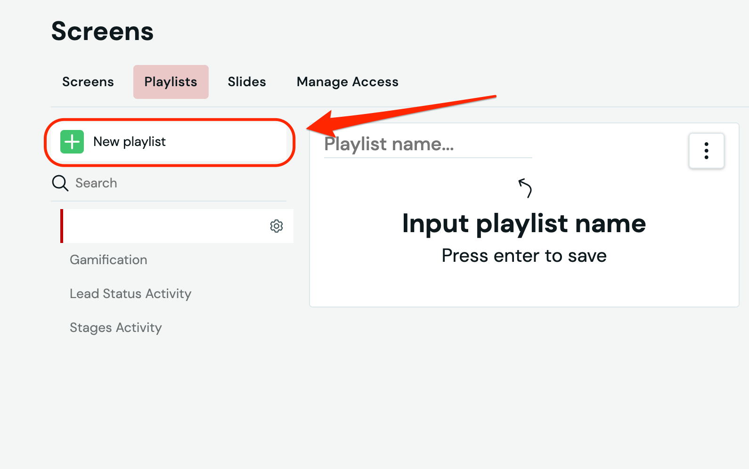The height and width of the screenshot is (469, 749).
Task: Select the Playlists tab
Action: point(171,82)
